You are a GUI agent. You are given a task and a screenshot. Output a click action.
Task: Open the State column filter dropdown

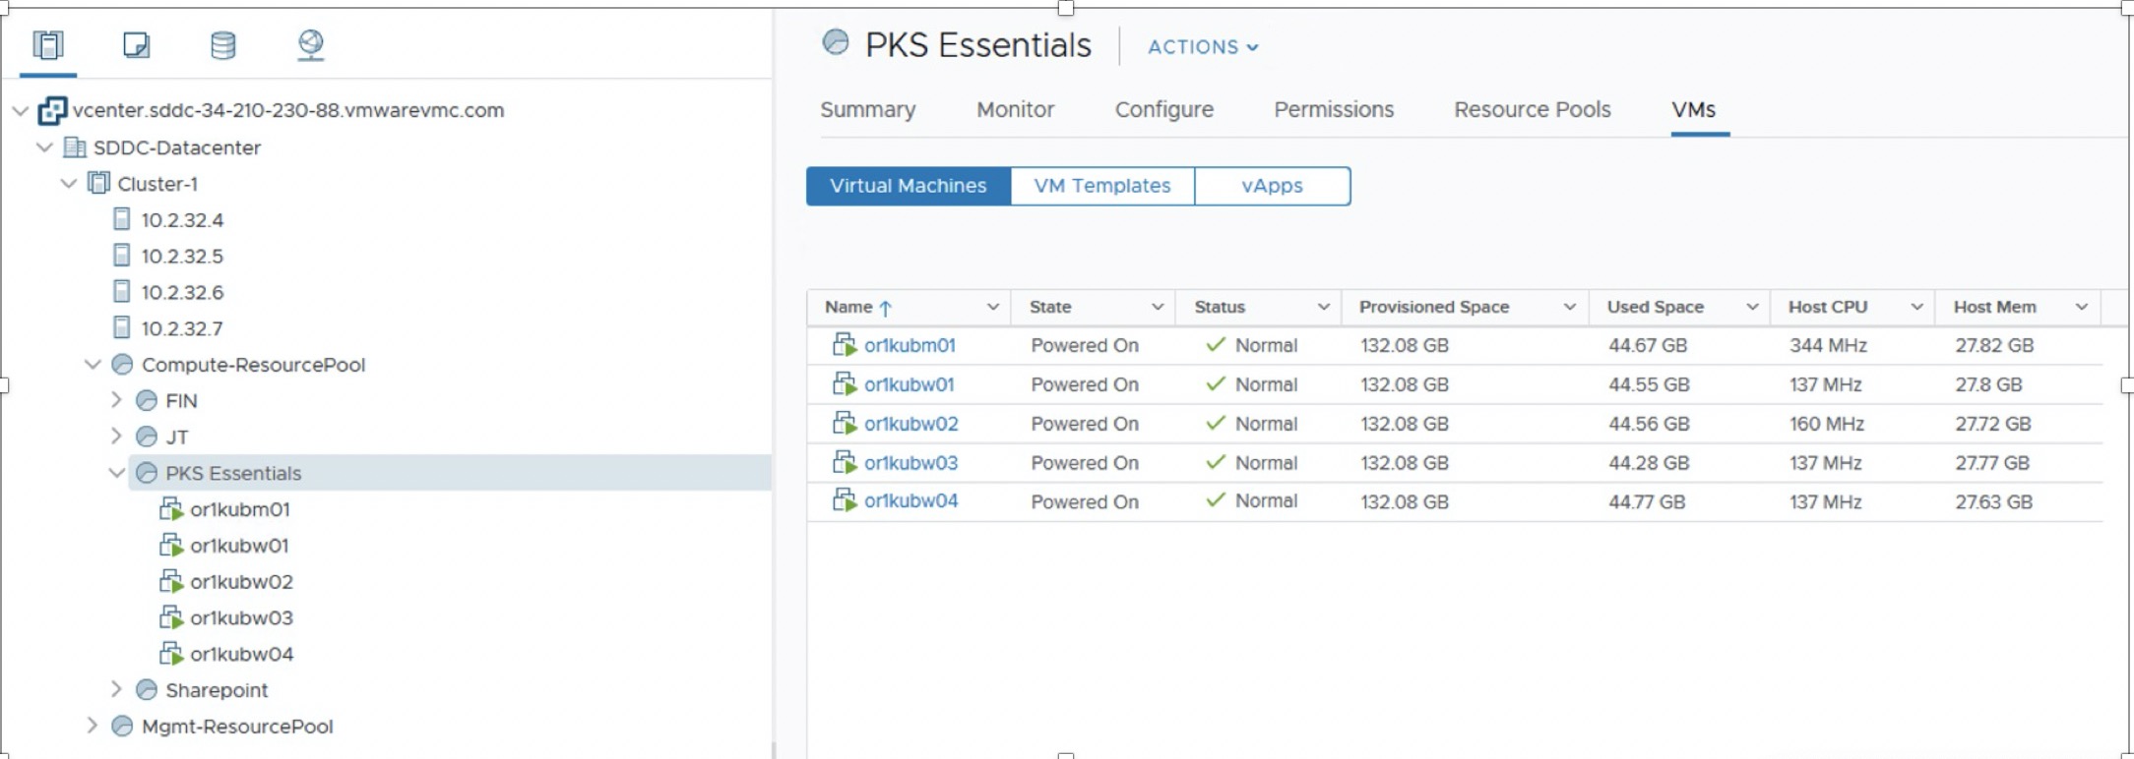click(x=1158, y=307)
